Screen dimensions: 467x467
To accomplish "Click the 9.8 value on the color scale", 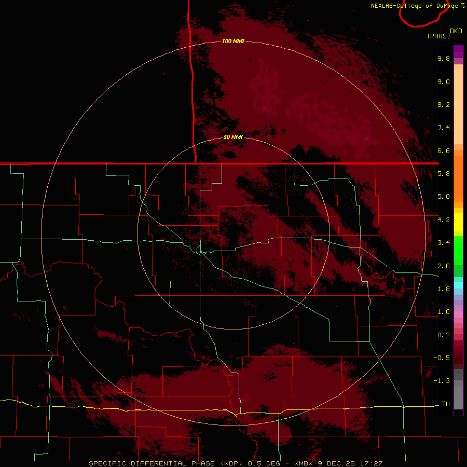I will coord(444,58).
